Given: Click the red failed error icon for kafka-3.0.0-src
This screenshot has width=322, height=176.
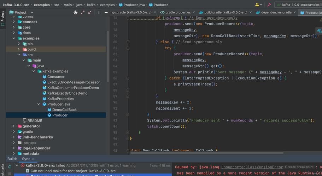Looking at the screenshot, I should click(23, 165).
